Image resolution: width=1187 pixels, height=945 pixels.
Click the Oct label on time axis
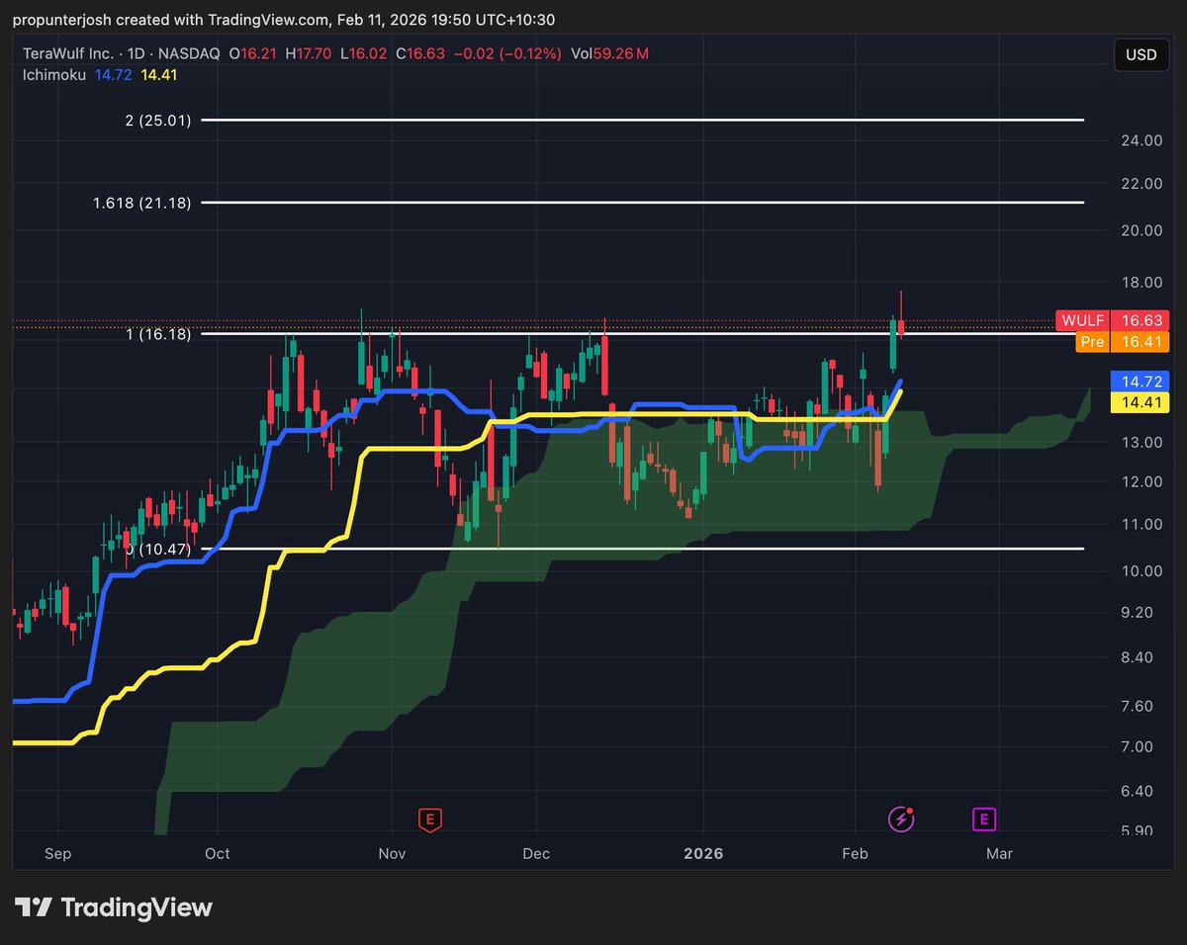218,853
